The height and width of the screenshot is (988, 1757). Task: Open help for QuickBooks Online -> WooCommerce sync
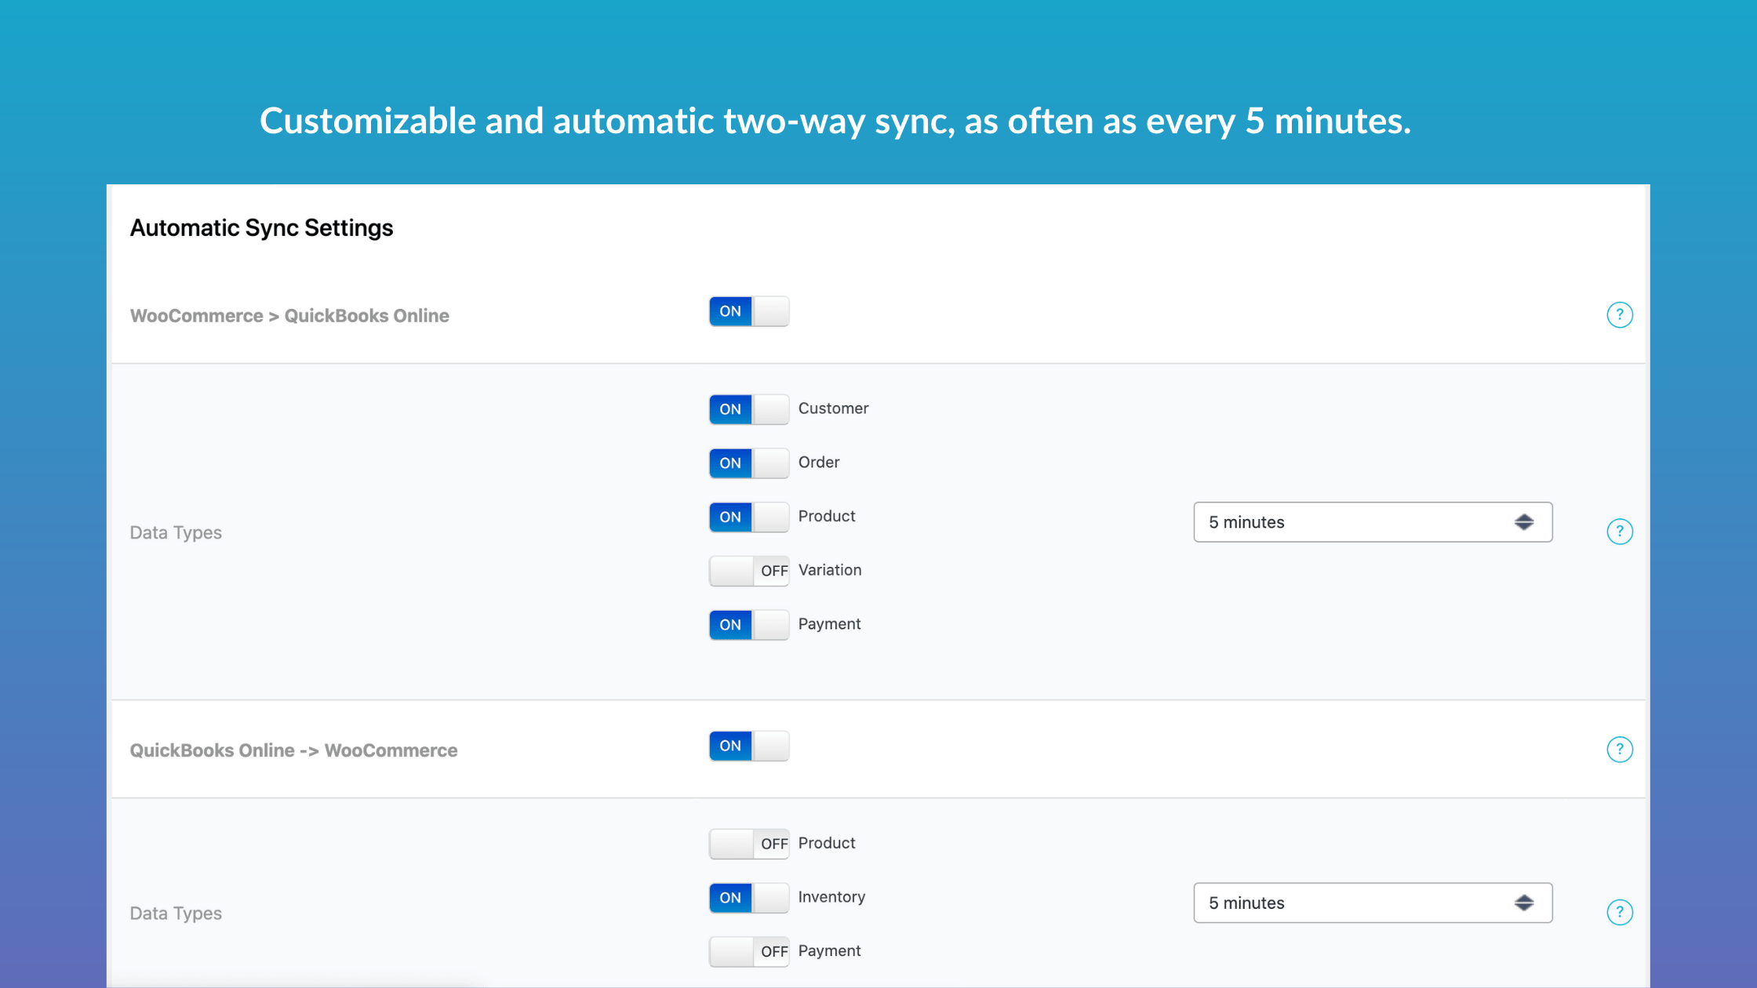pyautogui.click(x=1620, y=749)
